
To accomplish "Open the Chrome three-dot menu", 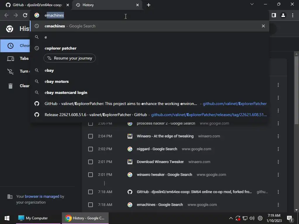I will 293,15.
